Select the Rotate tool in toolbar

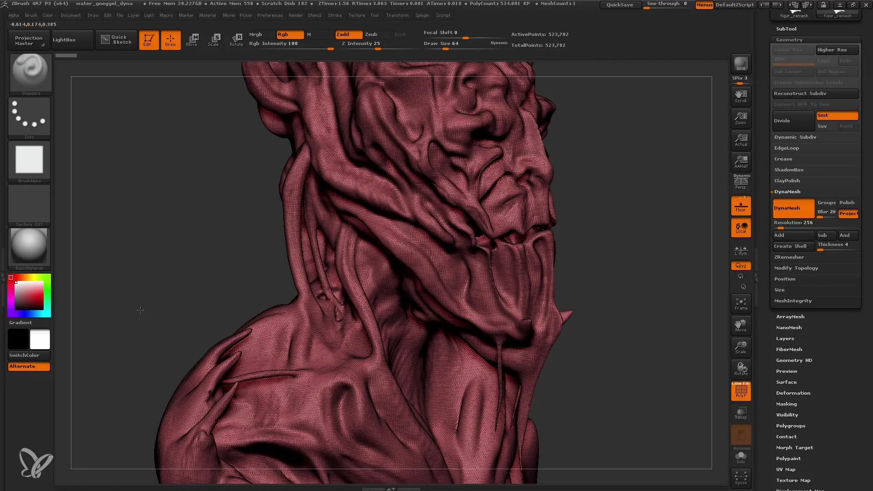coord(236,39)
